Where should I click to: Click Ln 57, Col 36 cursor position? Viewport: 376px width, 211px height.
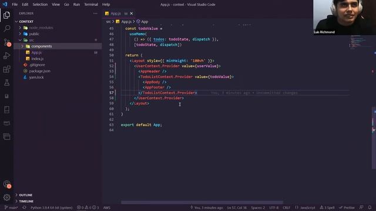point(237,207)
